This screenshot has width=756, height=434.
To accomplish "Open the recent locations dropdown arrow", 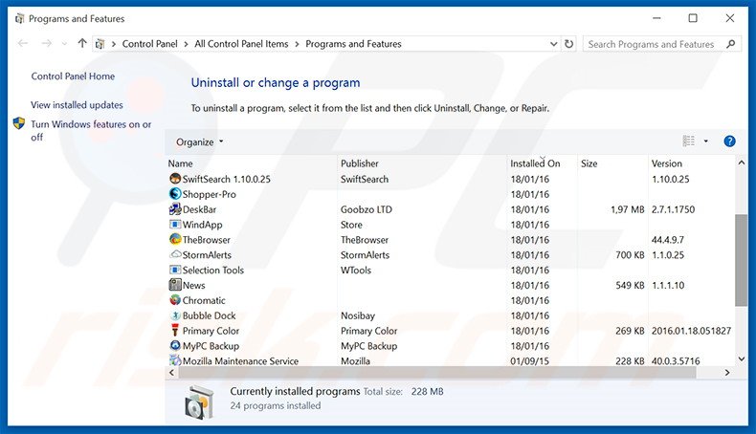I will [x=64, y=44].
